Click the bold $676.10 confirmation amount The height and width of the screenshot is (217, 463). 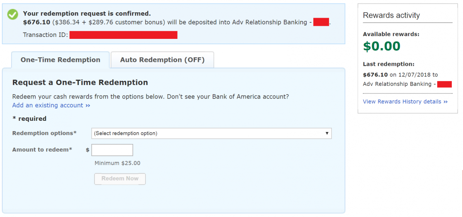click(37, 22)
